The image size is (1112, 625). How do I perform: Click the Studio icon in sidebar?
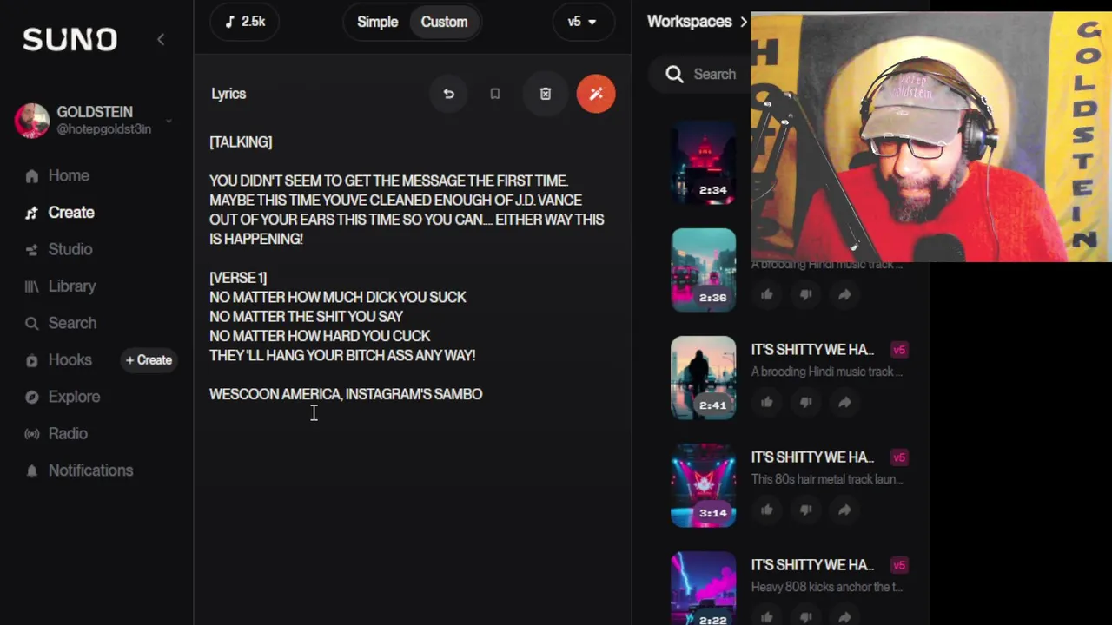[32, 250]
